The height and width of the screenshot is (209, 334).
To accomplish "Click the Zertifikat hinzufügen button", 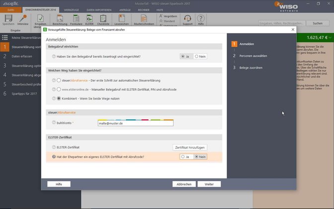I will 190,147.
